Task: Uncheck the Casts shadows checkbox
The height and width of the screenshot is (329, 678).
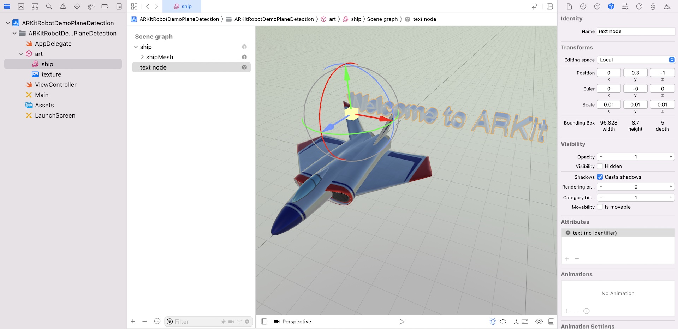Action: (600, 177)
